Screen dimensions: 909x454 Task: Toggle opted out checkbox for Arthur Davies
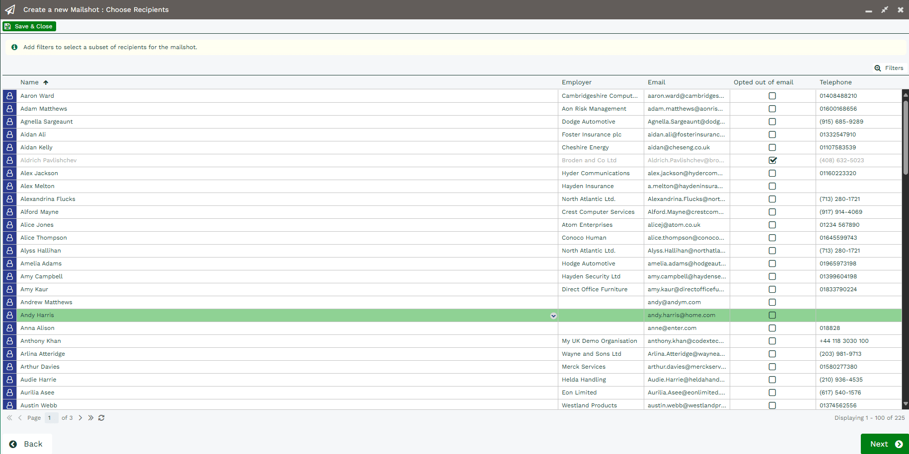coord(772,367)
